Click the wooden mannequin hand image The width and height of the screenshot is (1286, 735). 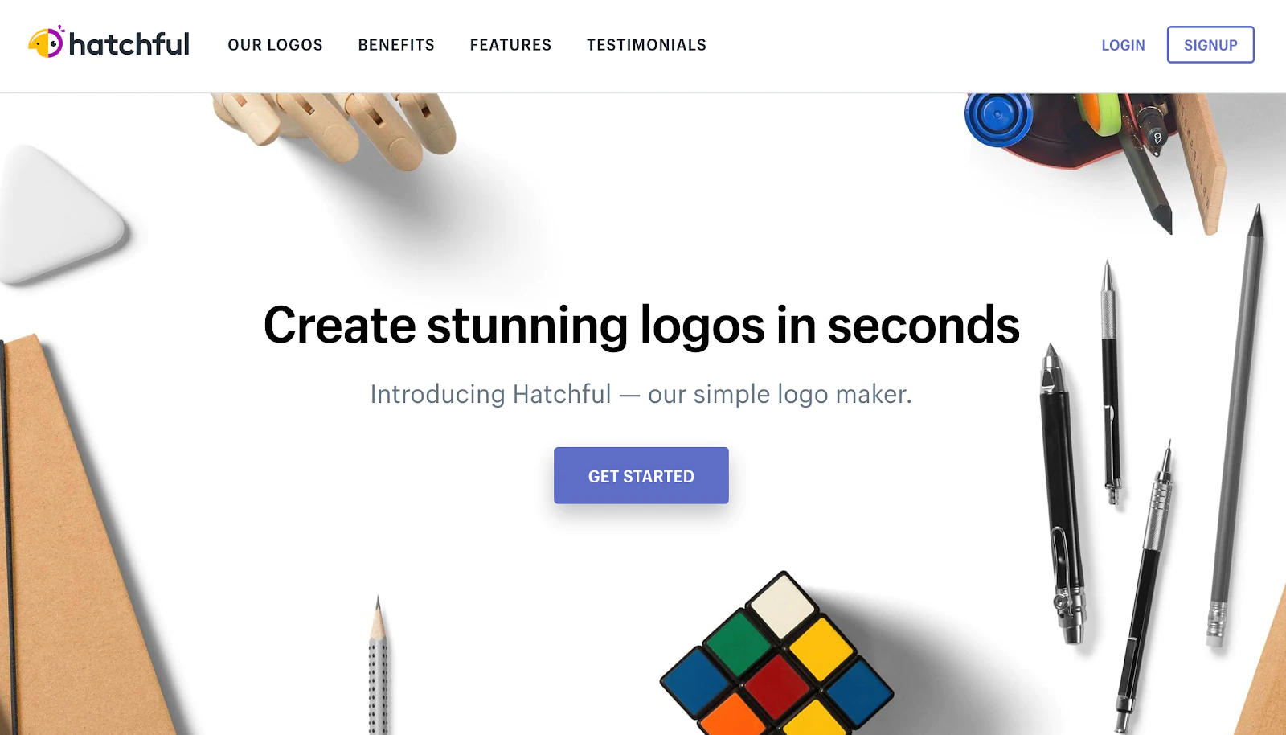click(334, 127)
